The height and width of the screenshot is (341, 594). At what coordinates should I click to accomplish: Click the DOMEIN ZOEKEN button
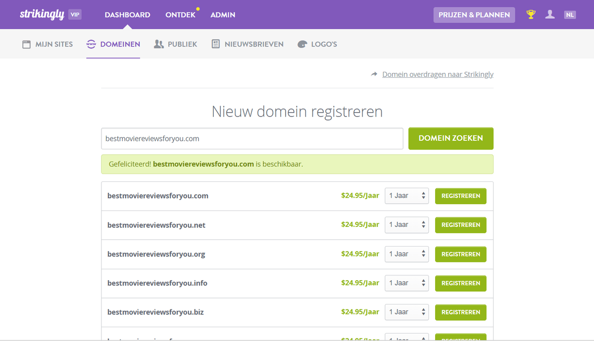tap(450, 138)
